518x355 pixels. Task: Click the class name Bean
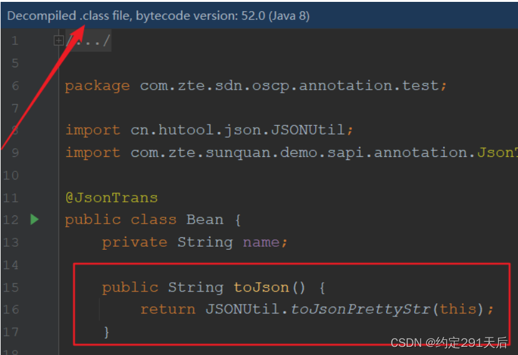205,219
